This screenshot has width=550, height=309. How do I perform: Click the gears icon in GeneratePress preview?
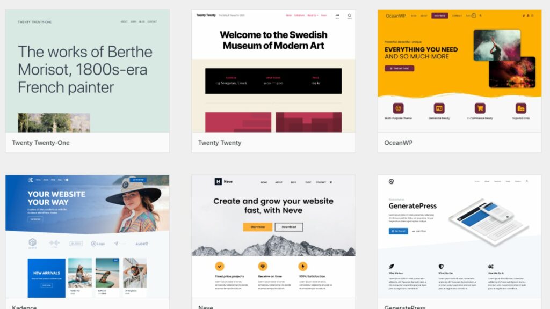[x=491, y=267]
